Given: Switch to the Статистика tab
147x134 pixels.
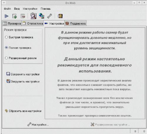Looking at the screenshot, I should 33,23.
